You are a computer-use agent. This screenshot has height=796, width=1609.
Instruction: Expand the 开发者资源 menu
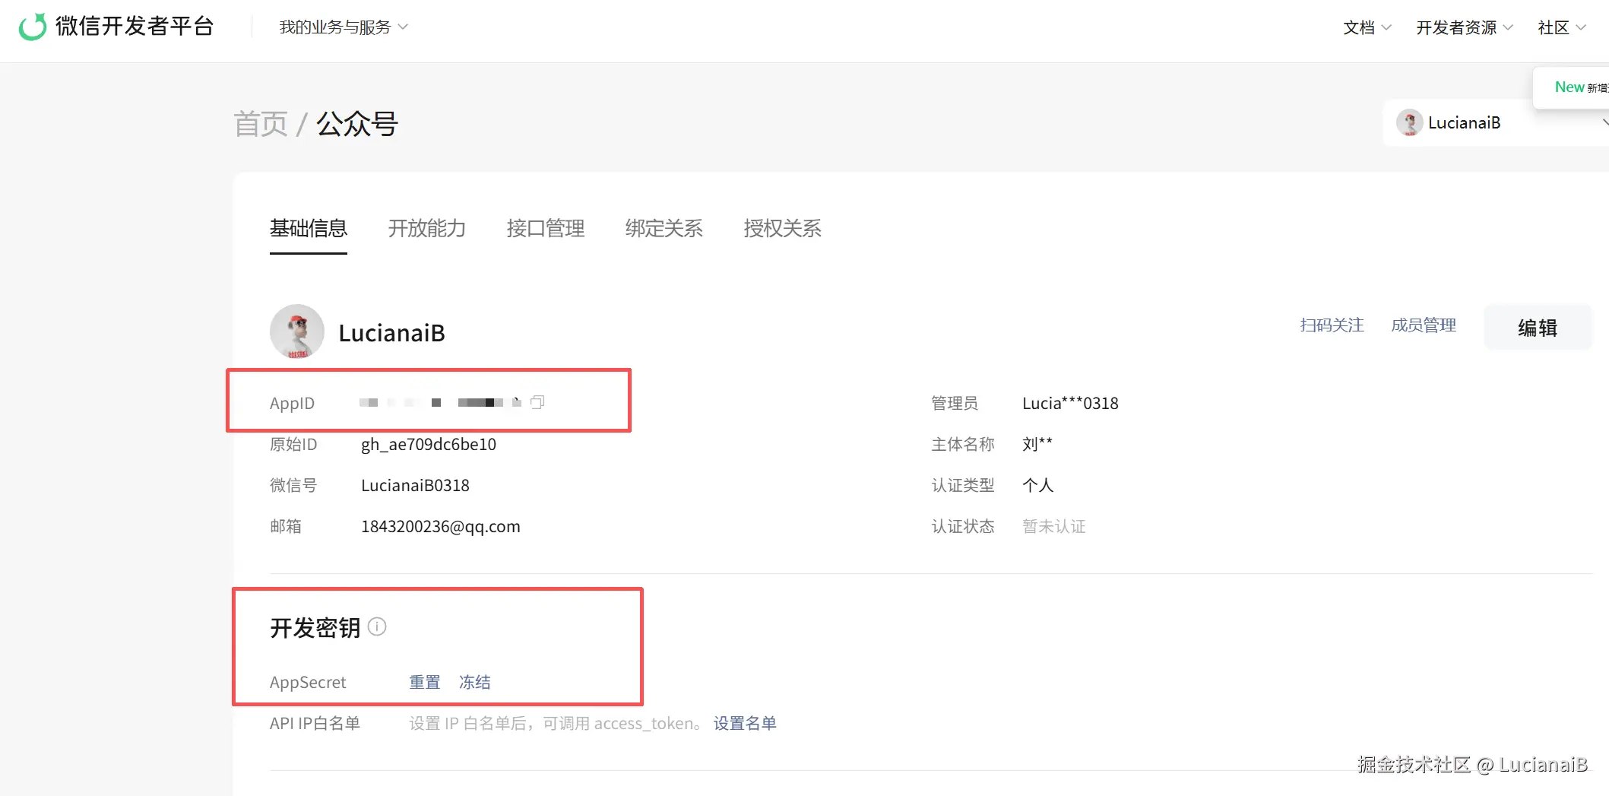[x=1464, y=27]
